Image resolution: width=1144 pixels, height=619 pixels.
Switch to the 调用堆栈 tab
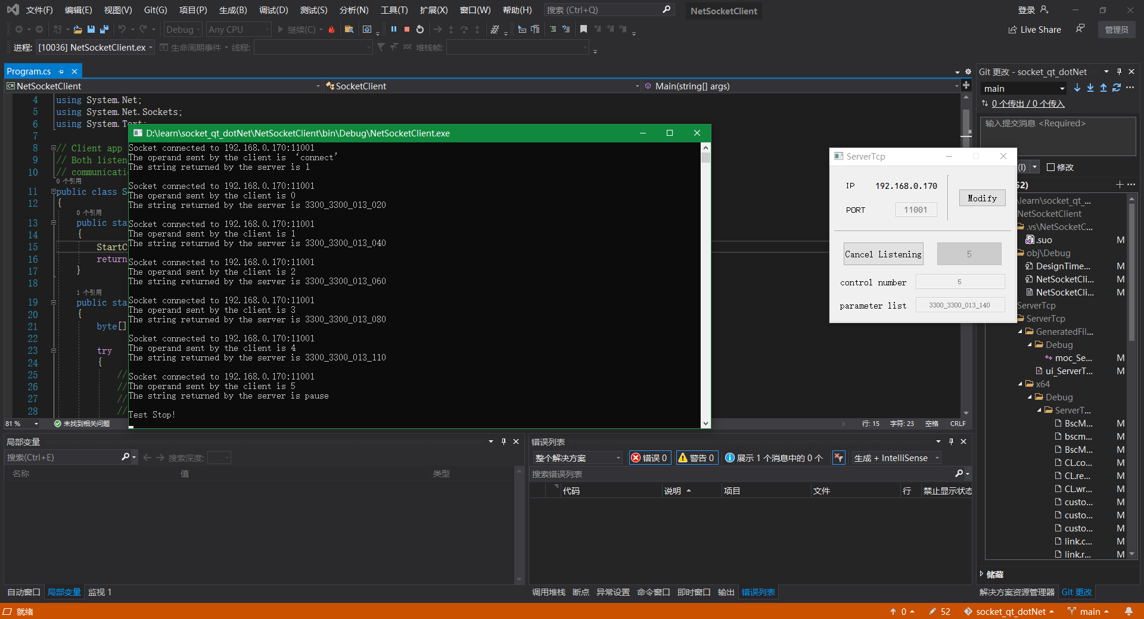(548, 592)
